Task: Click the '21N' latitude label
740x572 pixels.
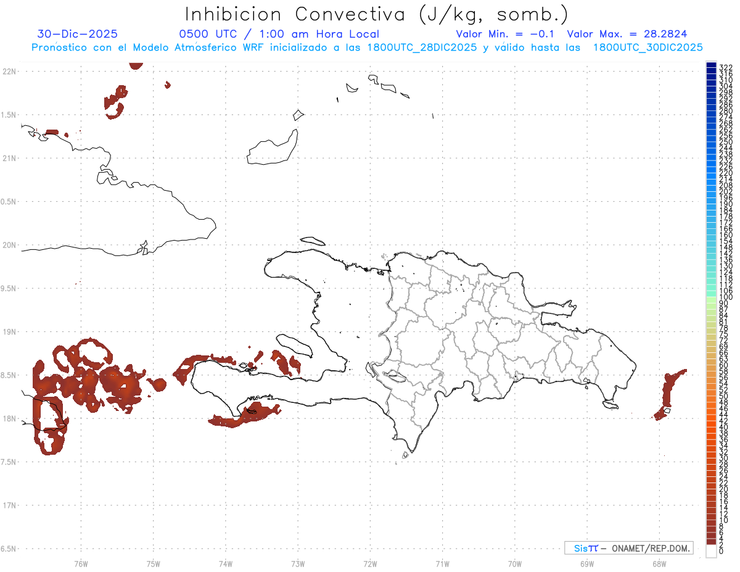Action: 9,158
